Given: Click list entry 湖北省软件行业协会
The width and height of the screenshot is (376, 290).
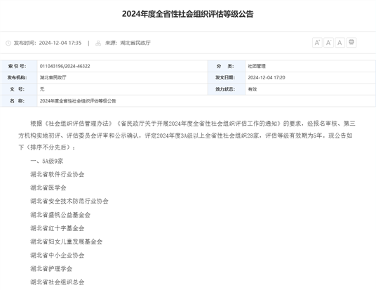Looking at the screenshot, I should pos(58,174).
